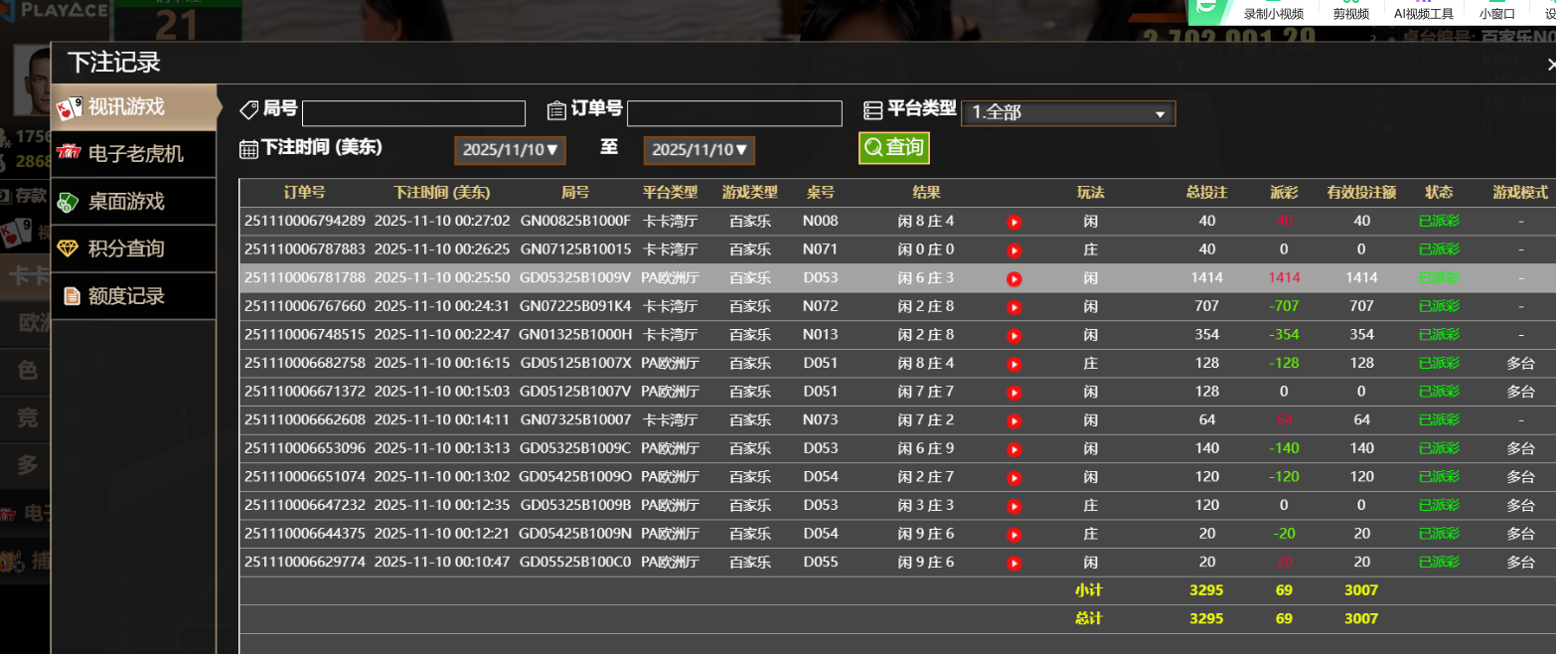1556x654 pixels.
Task: Click into the 订单号 input box
Action: point(733,113)
